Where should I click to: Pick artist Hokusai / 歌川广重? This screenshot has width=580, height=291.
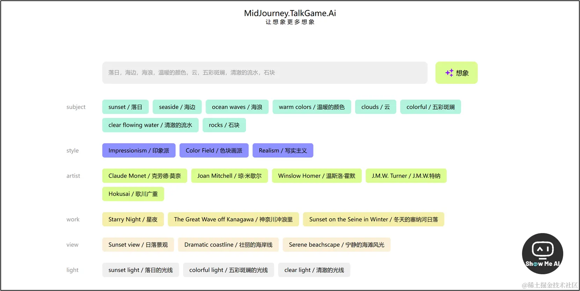point(133,194)
